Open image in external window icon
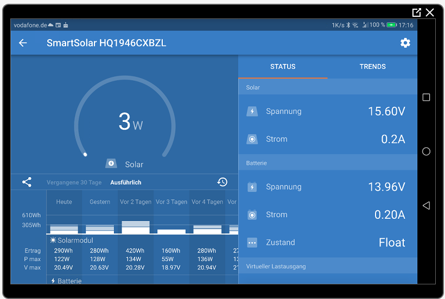 point(416,12)
